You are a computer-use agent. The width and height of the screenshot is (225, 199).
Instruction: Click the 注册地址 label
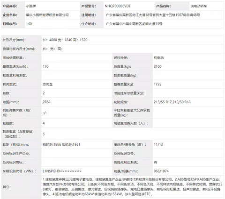pos(89,15)
